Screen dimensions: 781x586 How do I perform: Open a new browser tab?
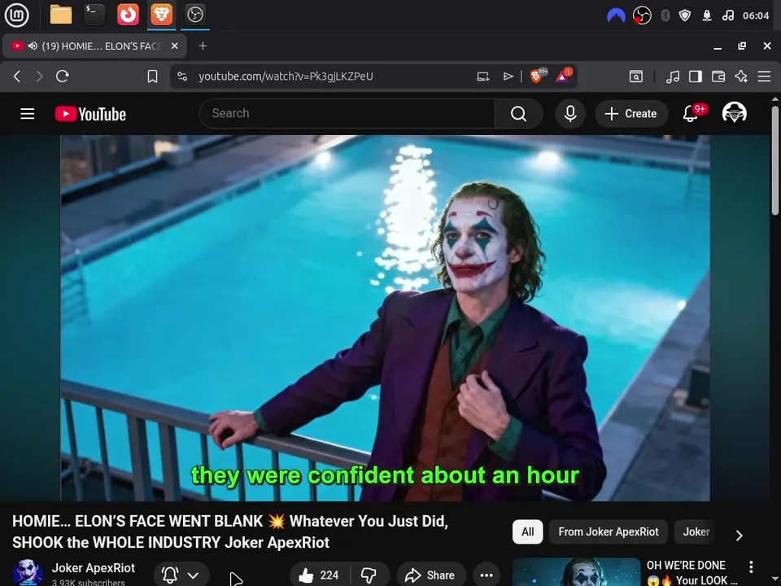pos(203,46)
